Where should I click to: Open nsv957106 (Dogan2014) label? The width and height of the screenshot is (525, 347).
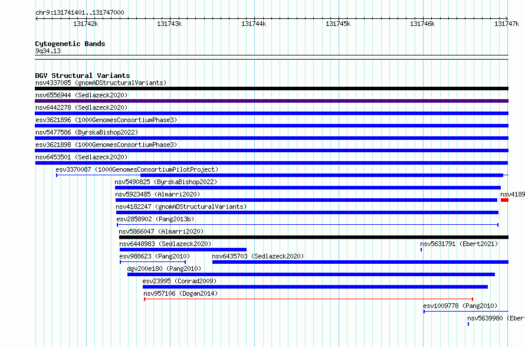181,293
